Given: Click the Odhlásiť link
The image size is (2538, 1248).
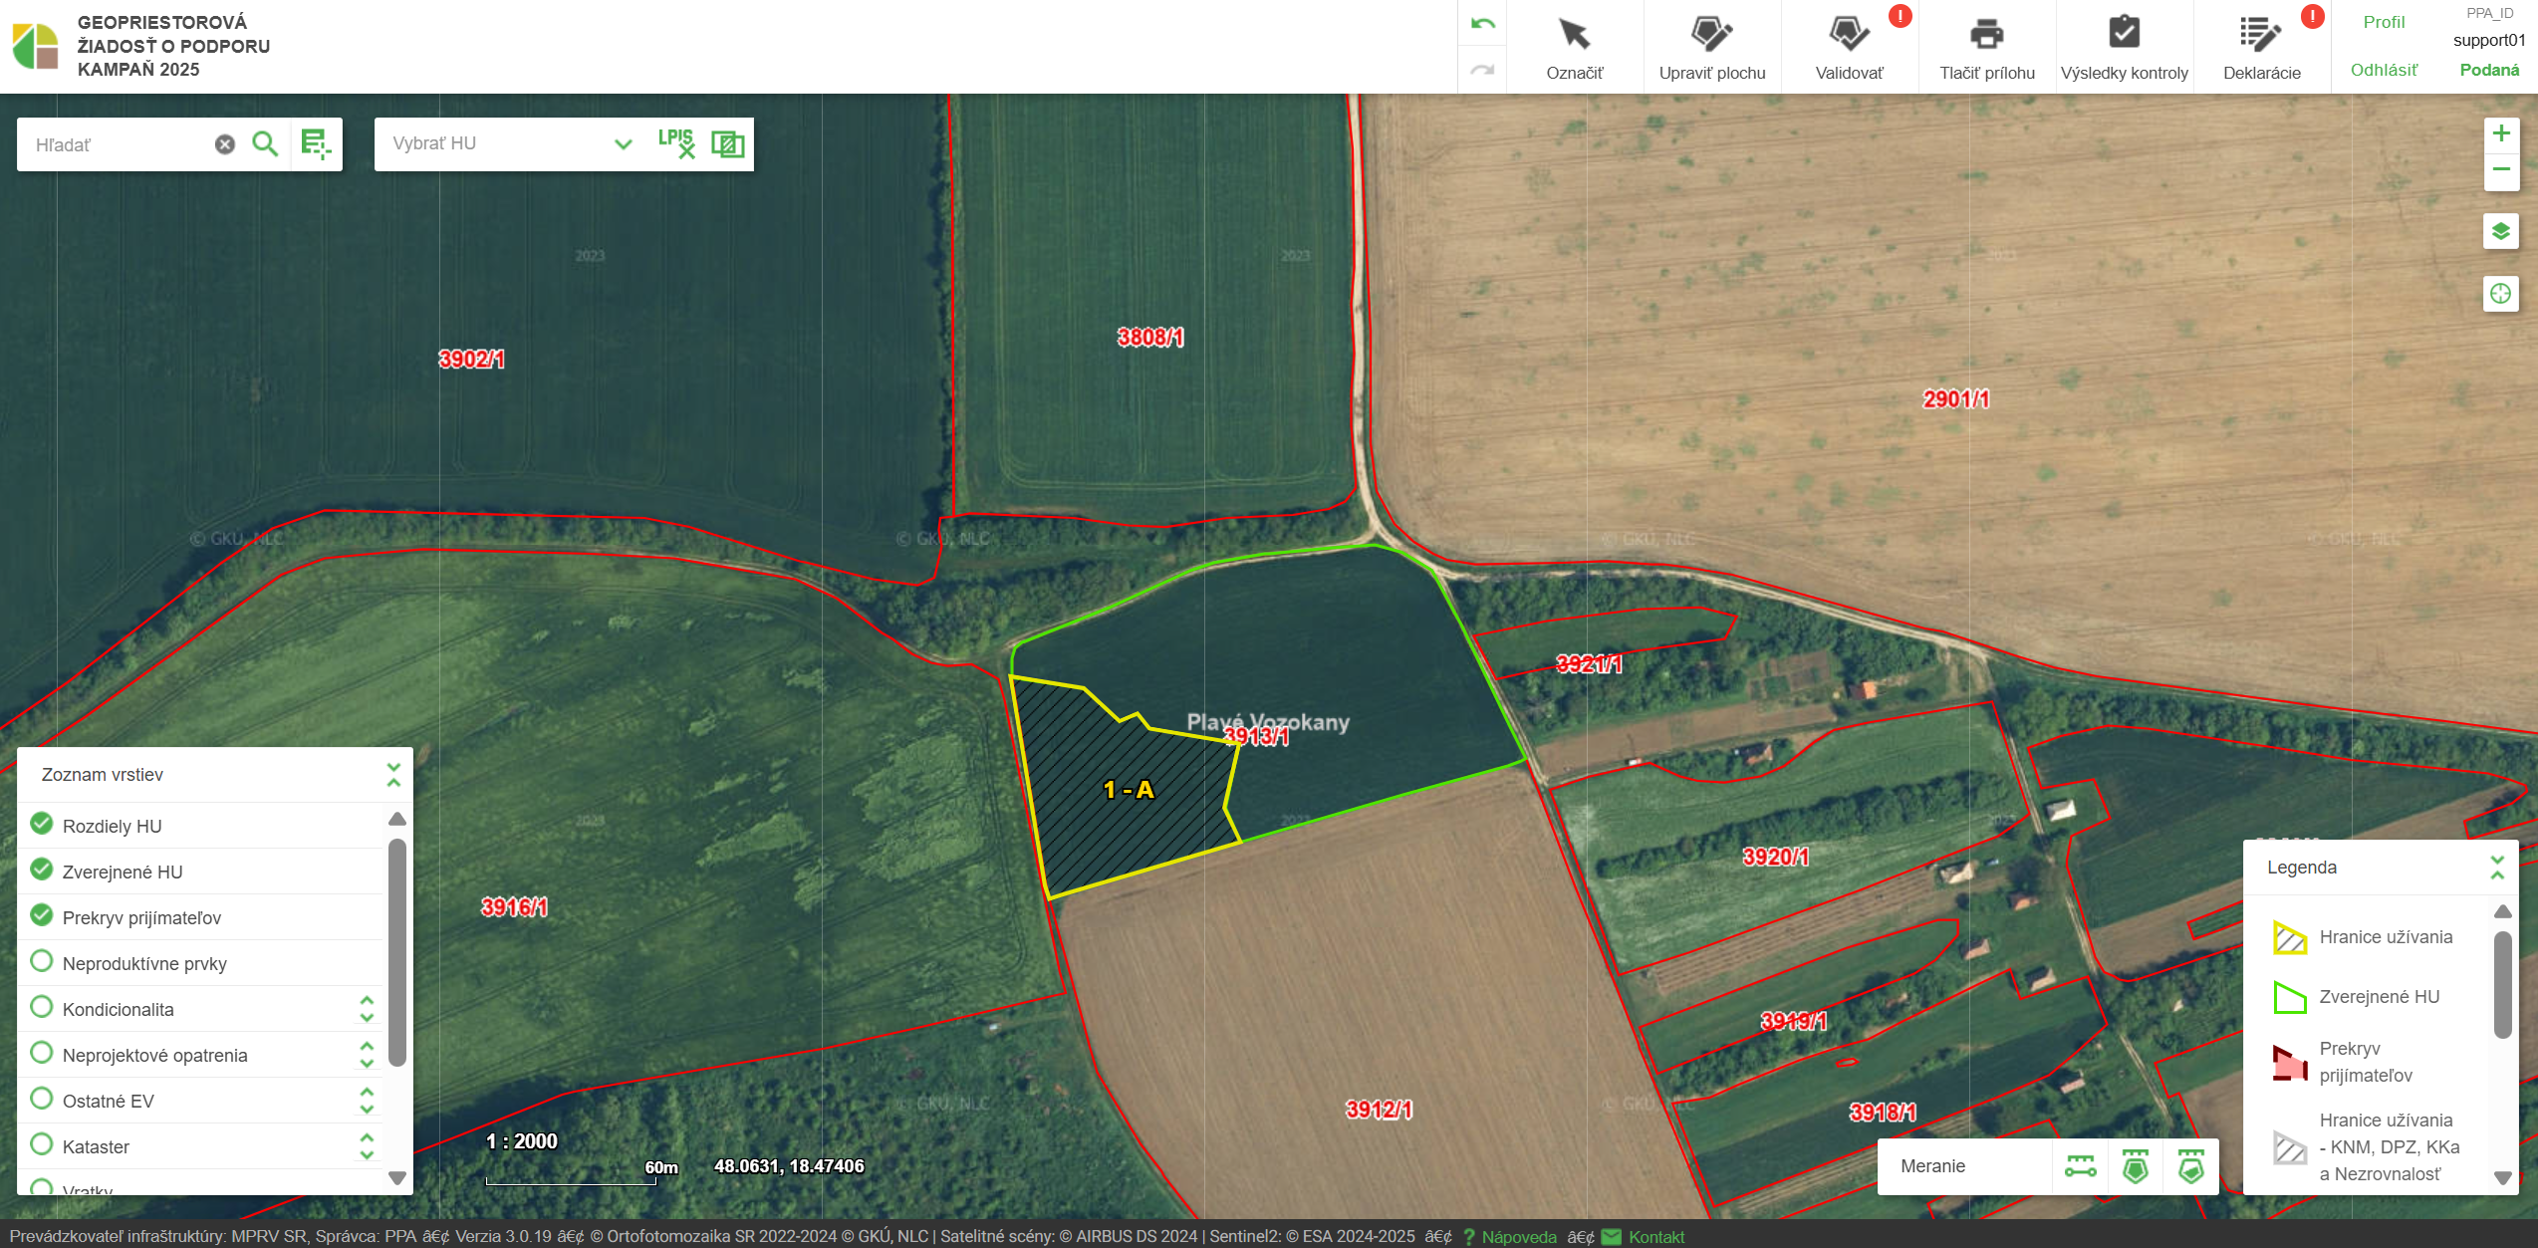Looking at the screenshot, I should (2384, 70).
